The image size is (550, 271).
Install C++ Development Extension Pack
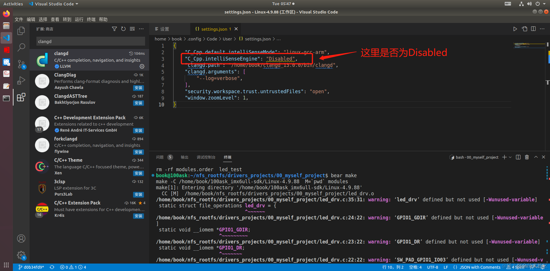tap(139, 131)
